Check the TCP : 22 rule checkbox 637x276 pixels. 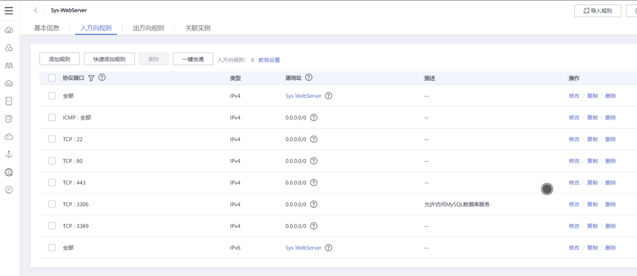(x=52, y=139)
